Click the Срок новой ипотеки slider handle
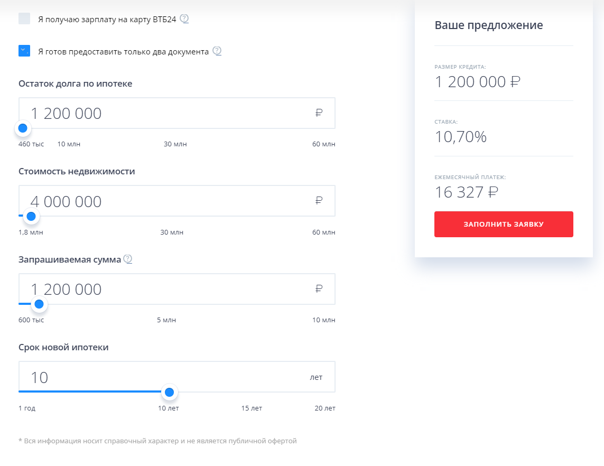Viewport: 604px width, 466px height. [x=169, y=392]
